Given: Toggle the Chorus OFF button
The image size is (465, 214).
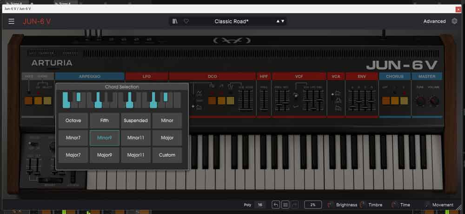Looking at the screenshot, I should [x=386, y=100].
